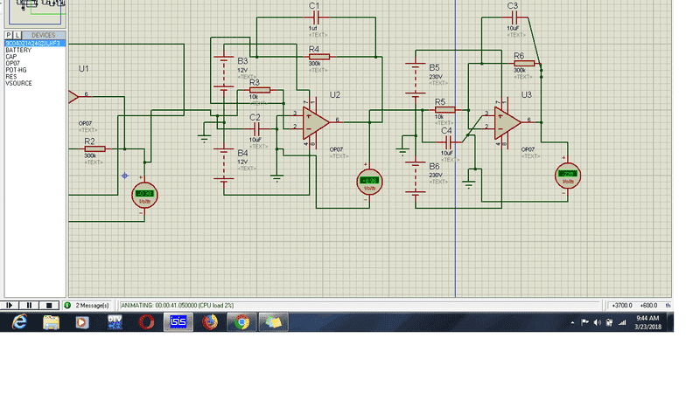Click the L library button
This screenshot has width=700, height=393.
[x=17, y=35]
